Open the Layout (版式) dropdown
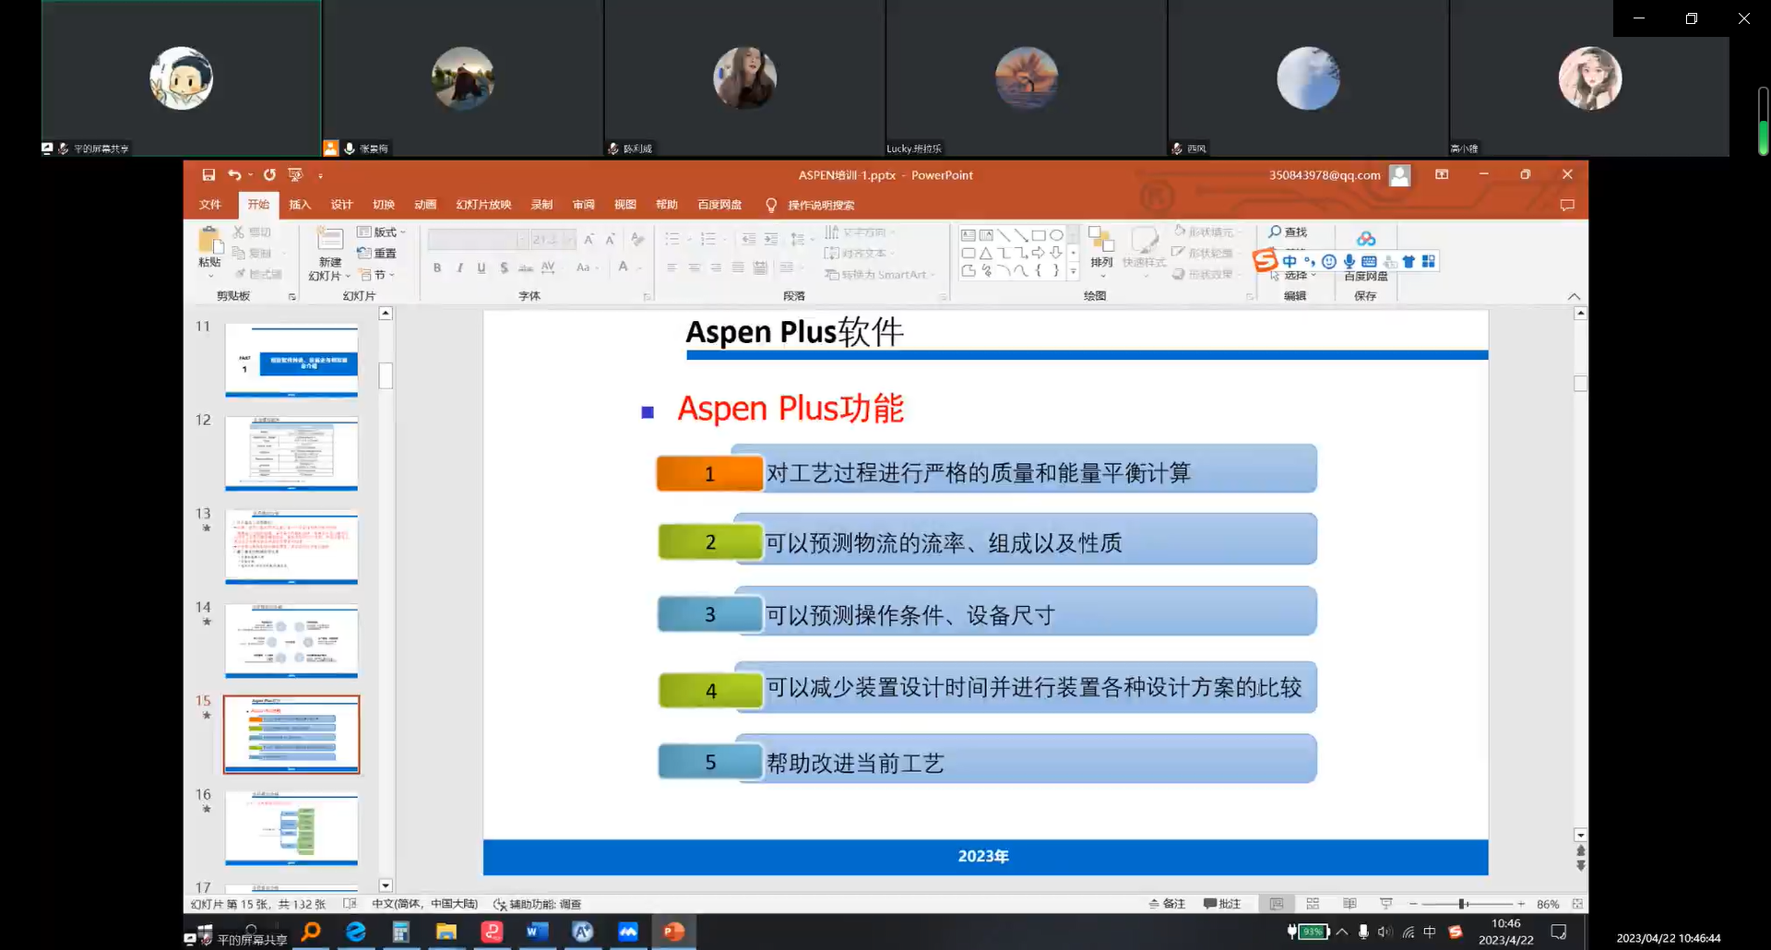This screenshot has width=1771, height=950. pyautogui.click(x=381, y=232)
